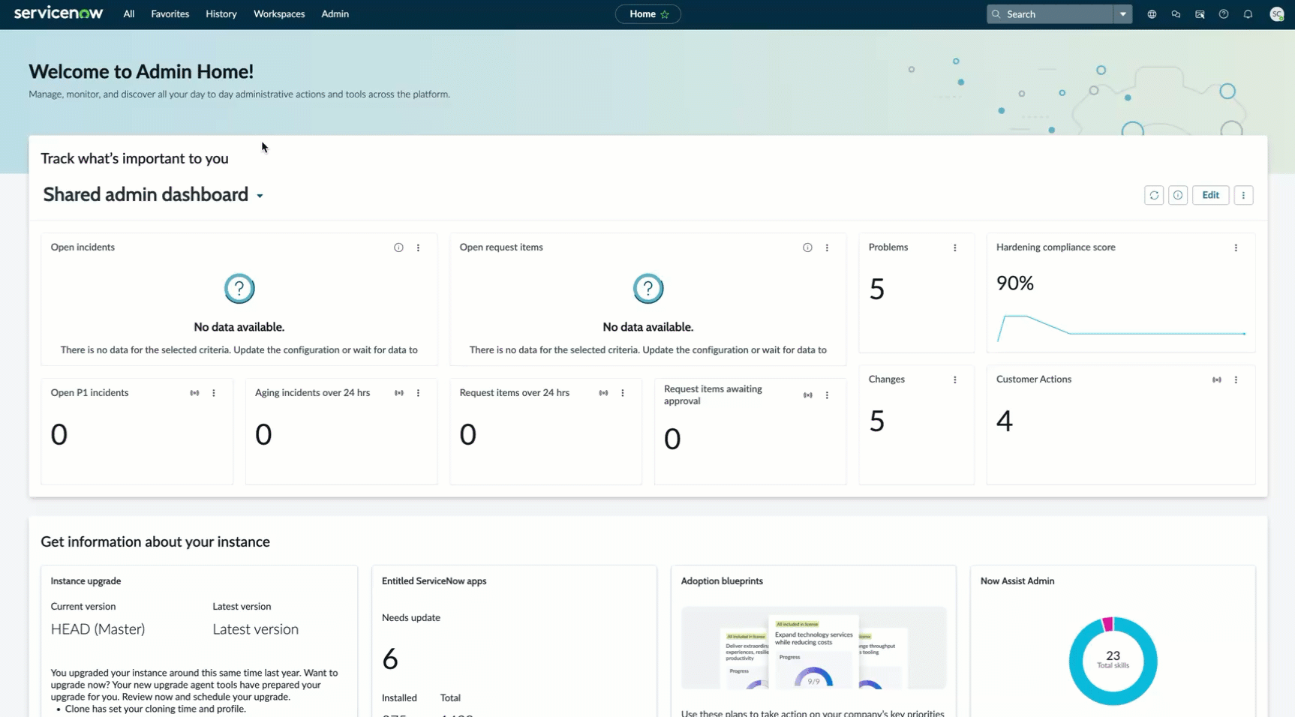Click the Now Assist Admin card title
Screen dimensions: 1295x717
tap(1017, 581)
